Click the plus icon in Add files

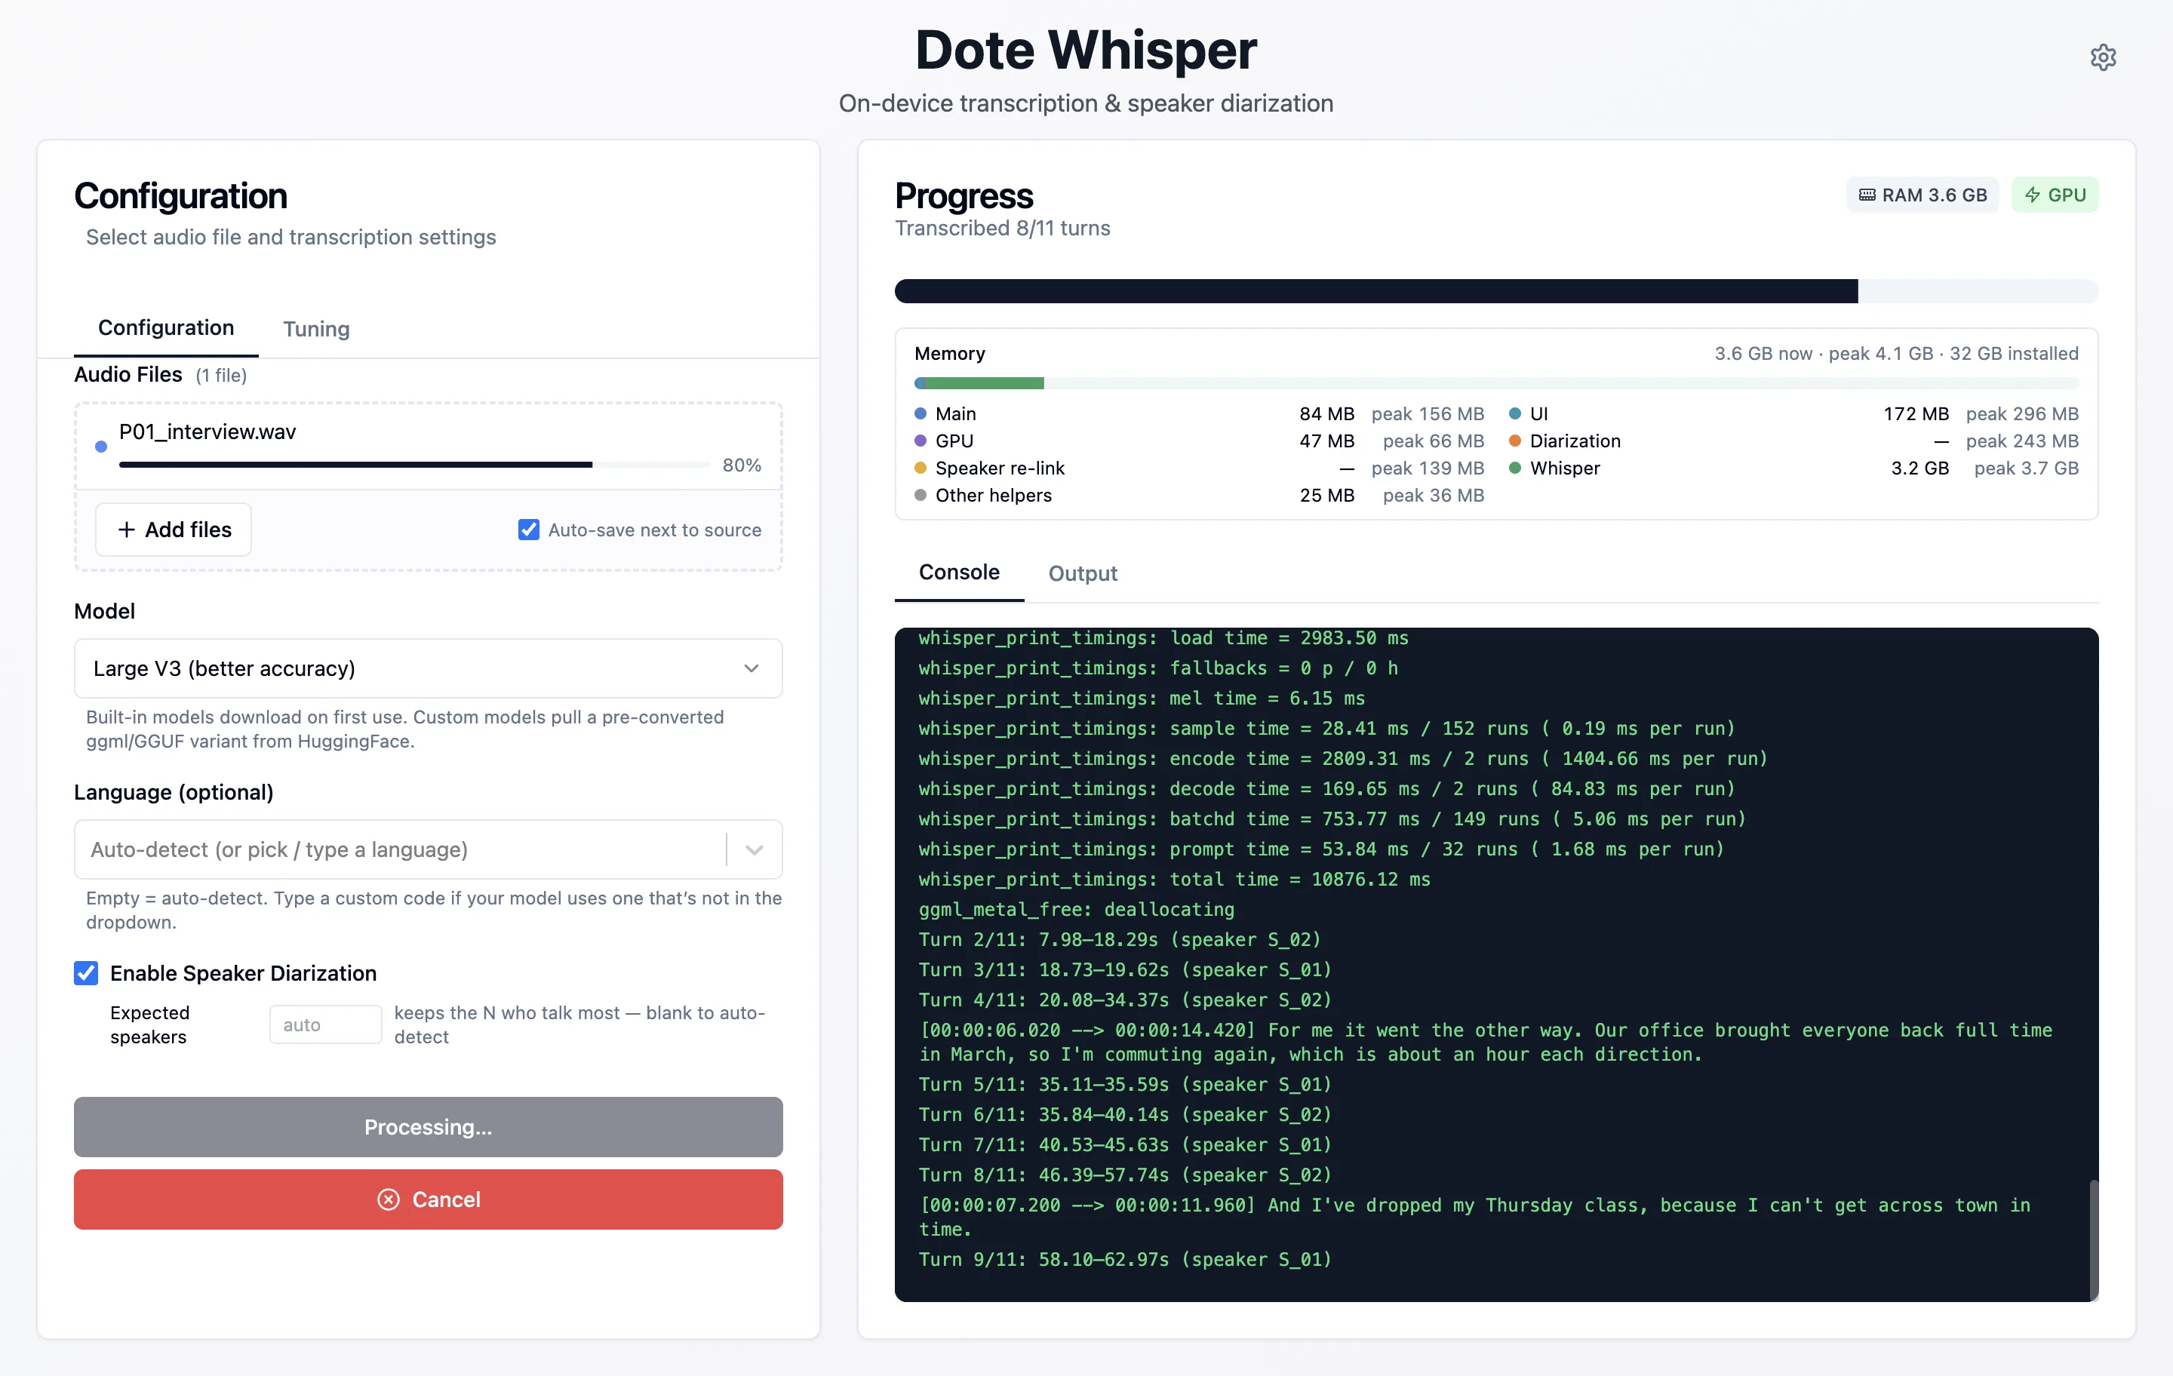128,530
